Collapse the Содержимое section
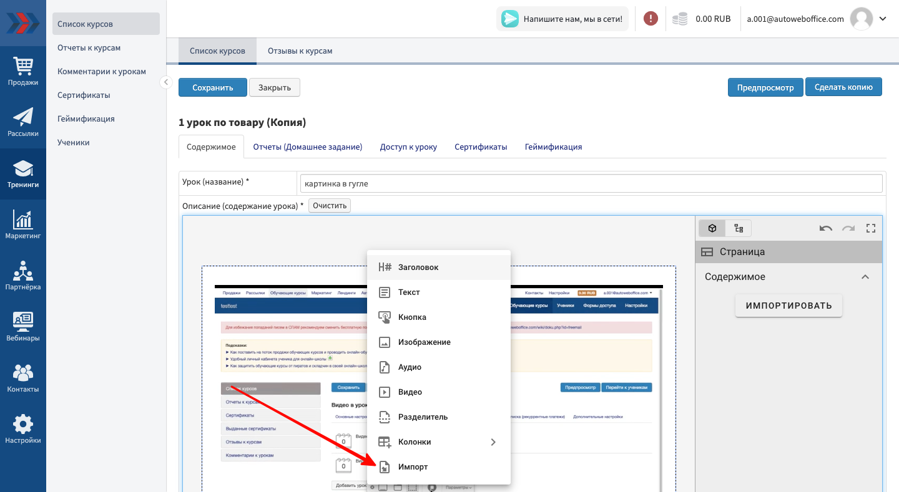 click(865, 277)
